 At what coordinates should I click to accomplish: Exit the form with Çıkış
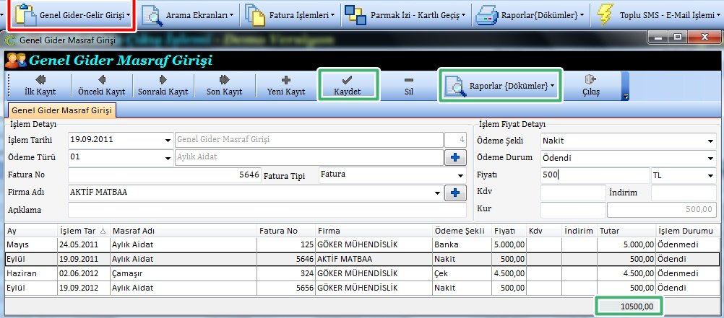pyautogui.click(x=590, y=86)
